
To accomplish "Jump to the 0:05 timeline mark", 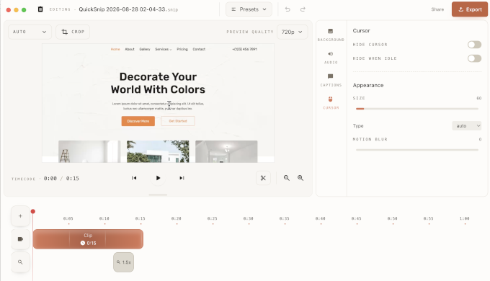I will (68, 218).
